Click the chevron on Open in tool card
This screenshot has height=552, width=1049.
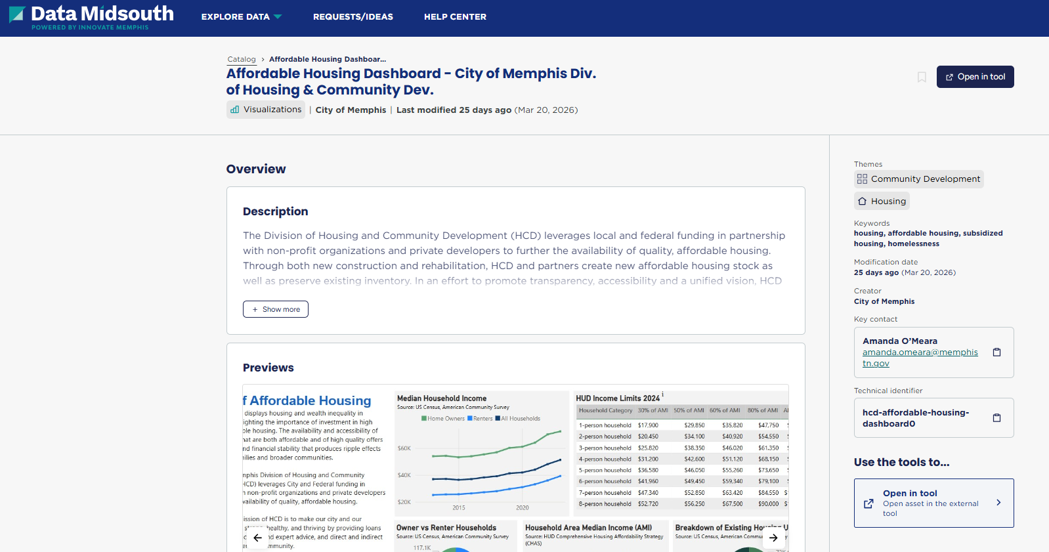(x=998, y=503)
